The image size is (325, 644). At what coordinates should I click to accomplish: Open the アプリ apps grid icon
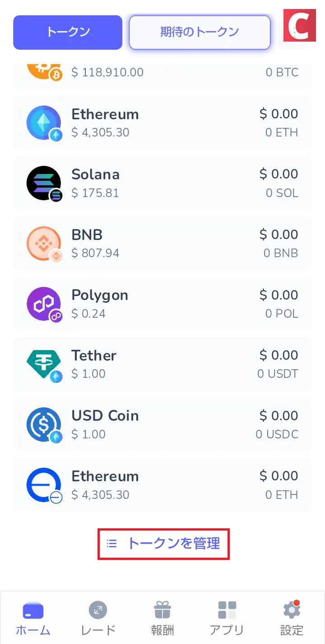click(227, 610)
